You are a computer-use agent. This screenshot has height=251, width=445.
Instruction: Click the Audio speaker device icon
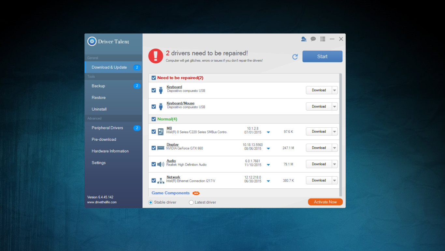pyautogui.click(x=161, y=164)
